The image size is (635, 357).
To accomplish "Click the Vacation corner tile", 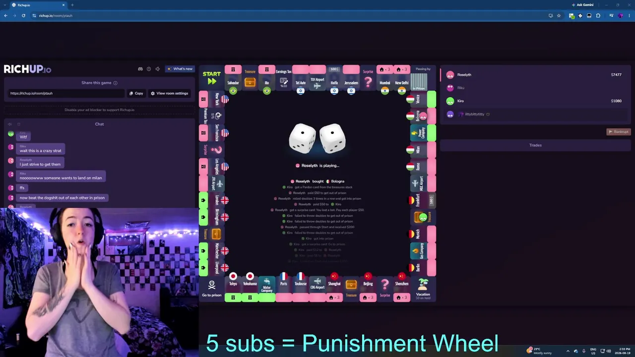I will tap(423, 289).
